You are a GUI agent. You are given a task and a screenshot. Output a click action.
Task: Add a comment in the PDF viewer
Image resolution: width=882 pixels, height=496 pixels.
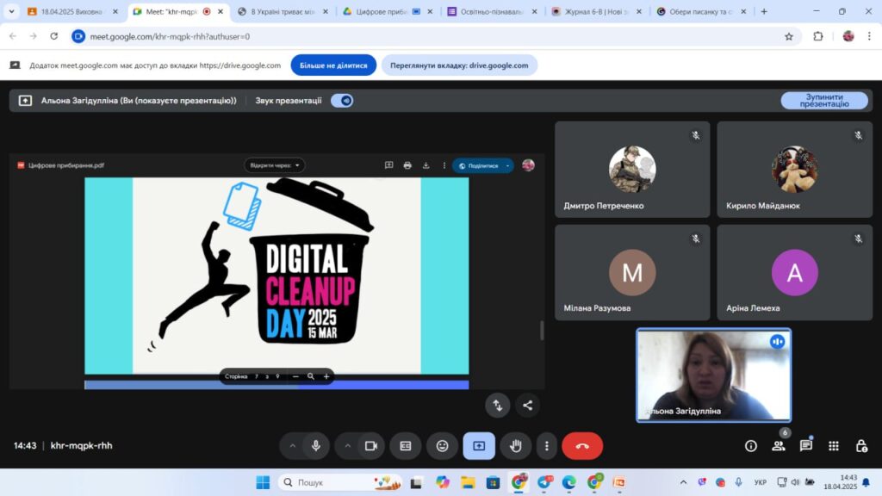click(x=388, y=165)
